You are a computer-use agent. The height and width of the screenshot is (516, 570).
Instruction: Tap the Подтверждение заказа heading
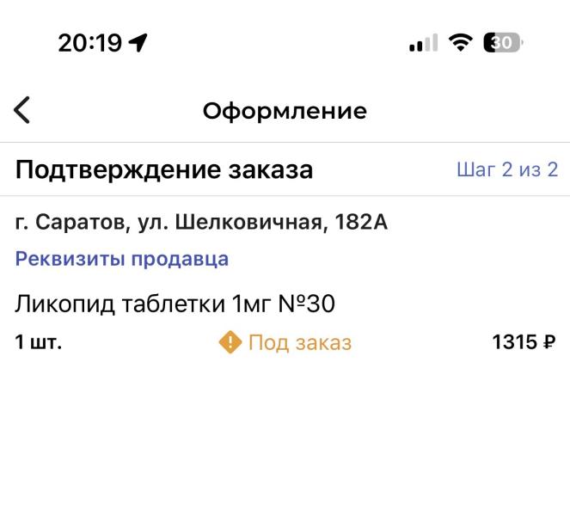(164, 169)
